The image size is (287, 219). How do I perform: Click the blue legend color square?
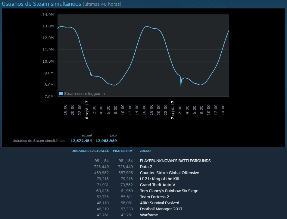(x=61, y=93)
